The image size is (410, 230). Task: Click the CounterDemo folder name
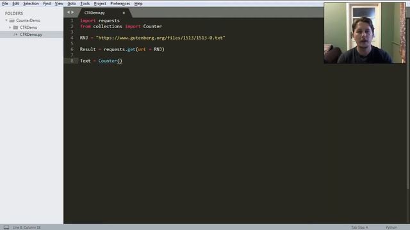(x=28, y=20)
